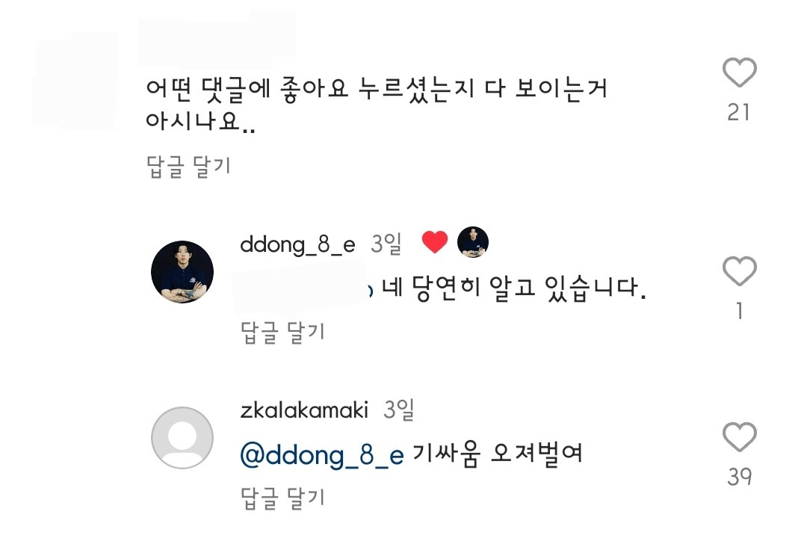The image size is (807, 553).
Task: Select the reply text 네 당연히 알고 있습니다
Action: [513, 288]
